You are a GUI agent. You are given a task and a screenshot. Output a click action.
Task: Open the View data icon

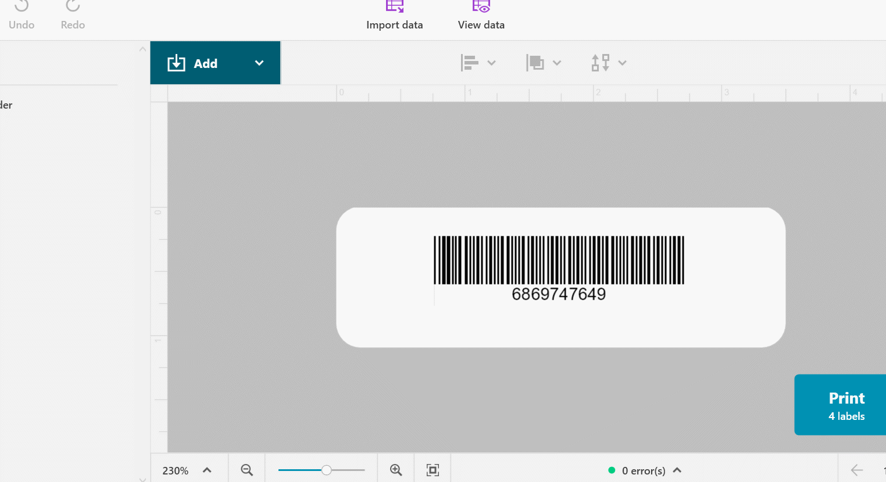click(x=481, y=6)
